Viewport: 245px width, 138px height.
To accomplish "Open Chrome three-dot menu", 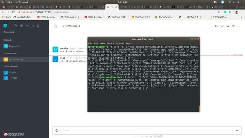I will click(242, 12).
